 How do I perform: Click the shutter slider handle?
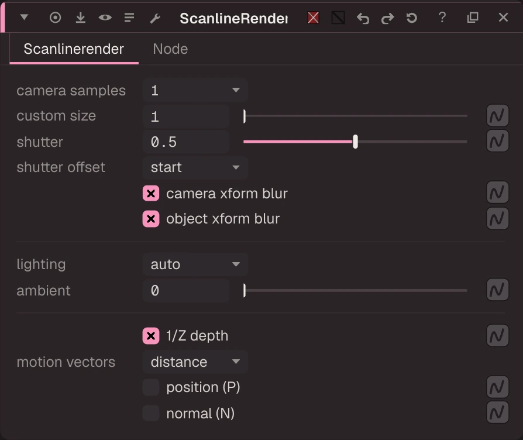(x=355, y=142)
